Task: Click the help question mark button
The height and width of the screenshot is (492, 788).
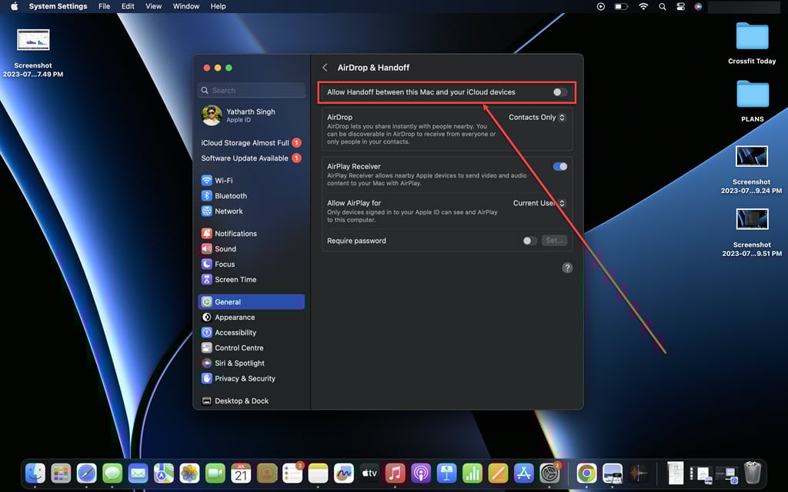Action: 567,268
